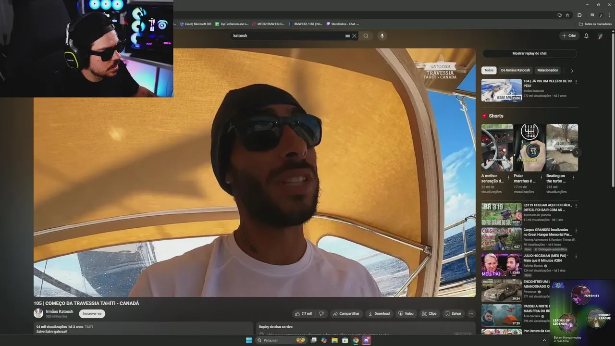Viewport: 615px width, 346px height.
Task: Open the 'Carpas GRANDES localizadas' video thumbnail
Action: 502,239
